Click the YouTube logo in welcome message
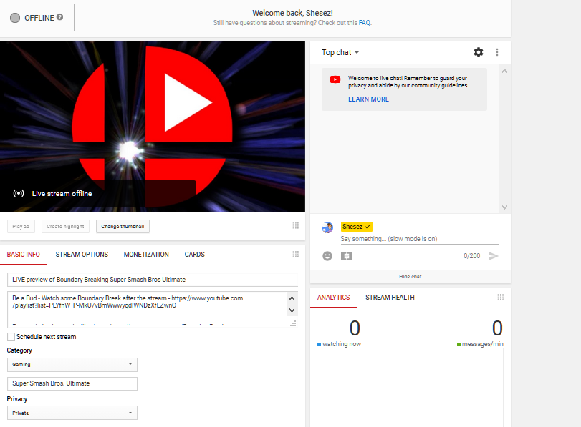This screenshot has width=581, height=427. point(335,79)
